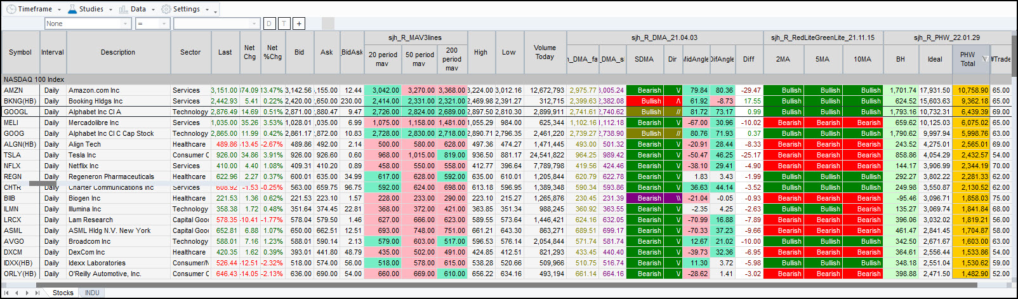Go to the last sheet tab arrow
1018x299 pixels.
37,293
